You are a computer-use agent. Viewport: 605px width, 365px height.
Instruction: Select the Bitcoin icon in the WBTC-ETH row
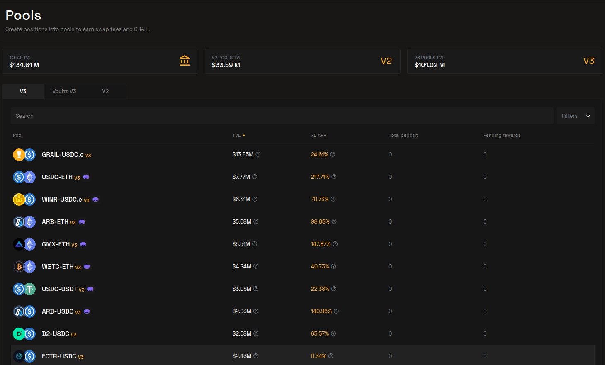coord(19,266)
